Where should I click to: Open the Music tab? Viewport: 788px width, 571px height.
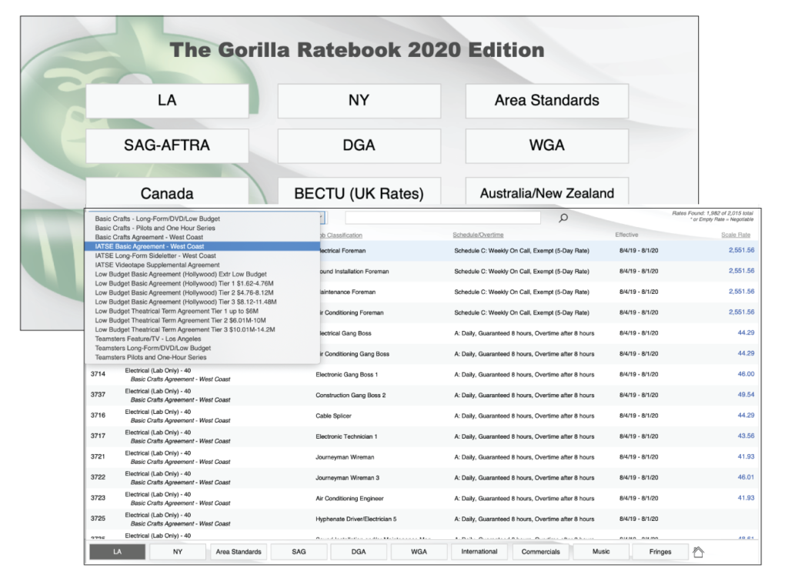pos(601,552)
